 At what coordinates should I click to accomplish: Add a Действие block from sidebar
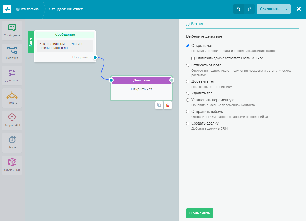(12, 75)
